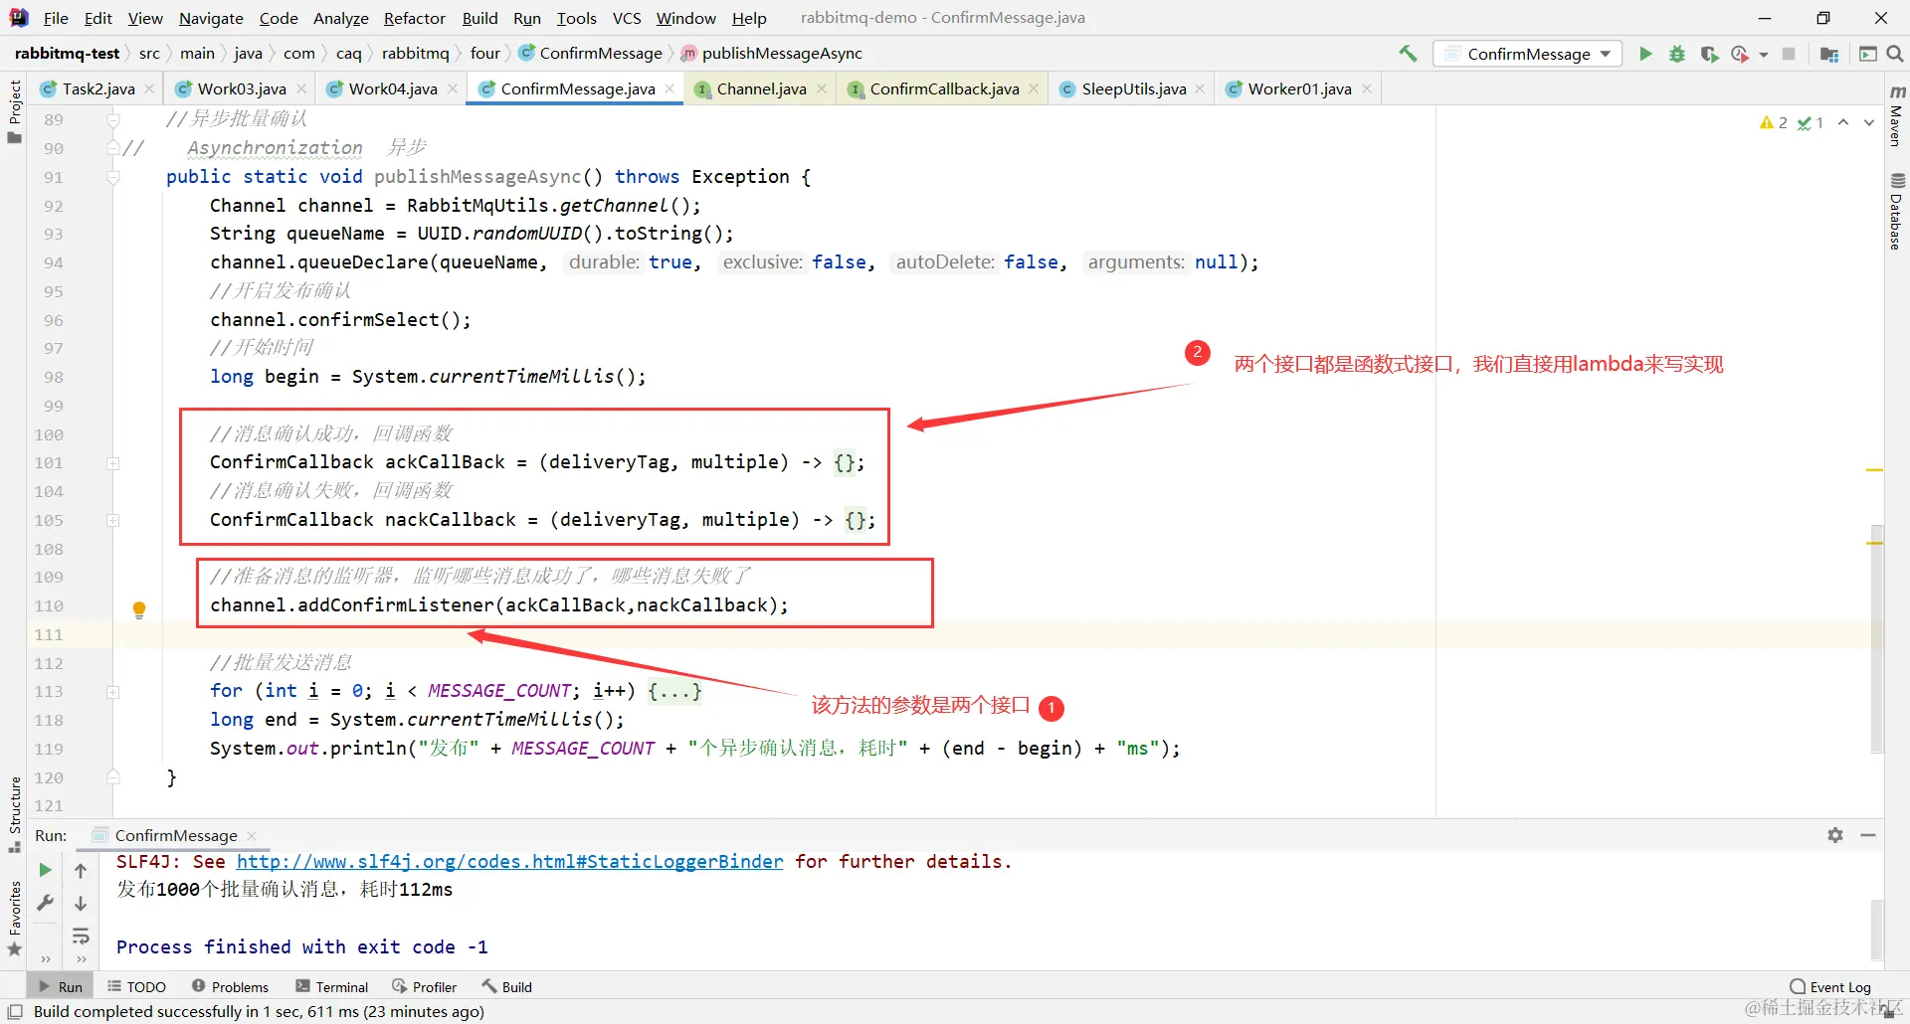The height and width of the screenshot is (1024, 1910).
Task: Open Search Everywhere magnifier
Action: point(1895,54)
